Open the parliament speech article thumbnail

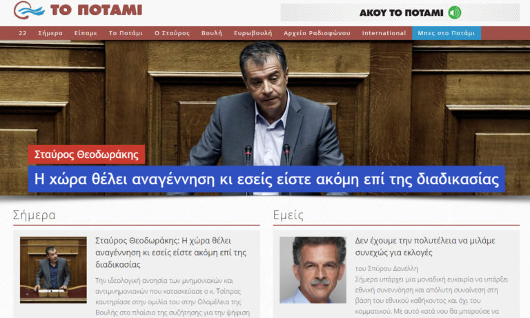pos(53,270)
